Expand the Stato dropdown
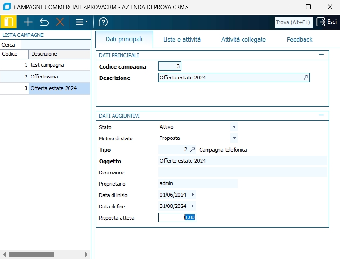 (x=234, y=127)
